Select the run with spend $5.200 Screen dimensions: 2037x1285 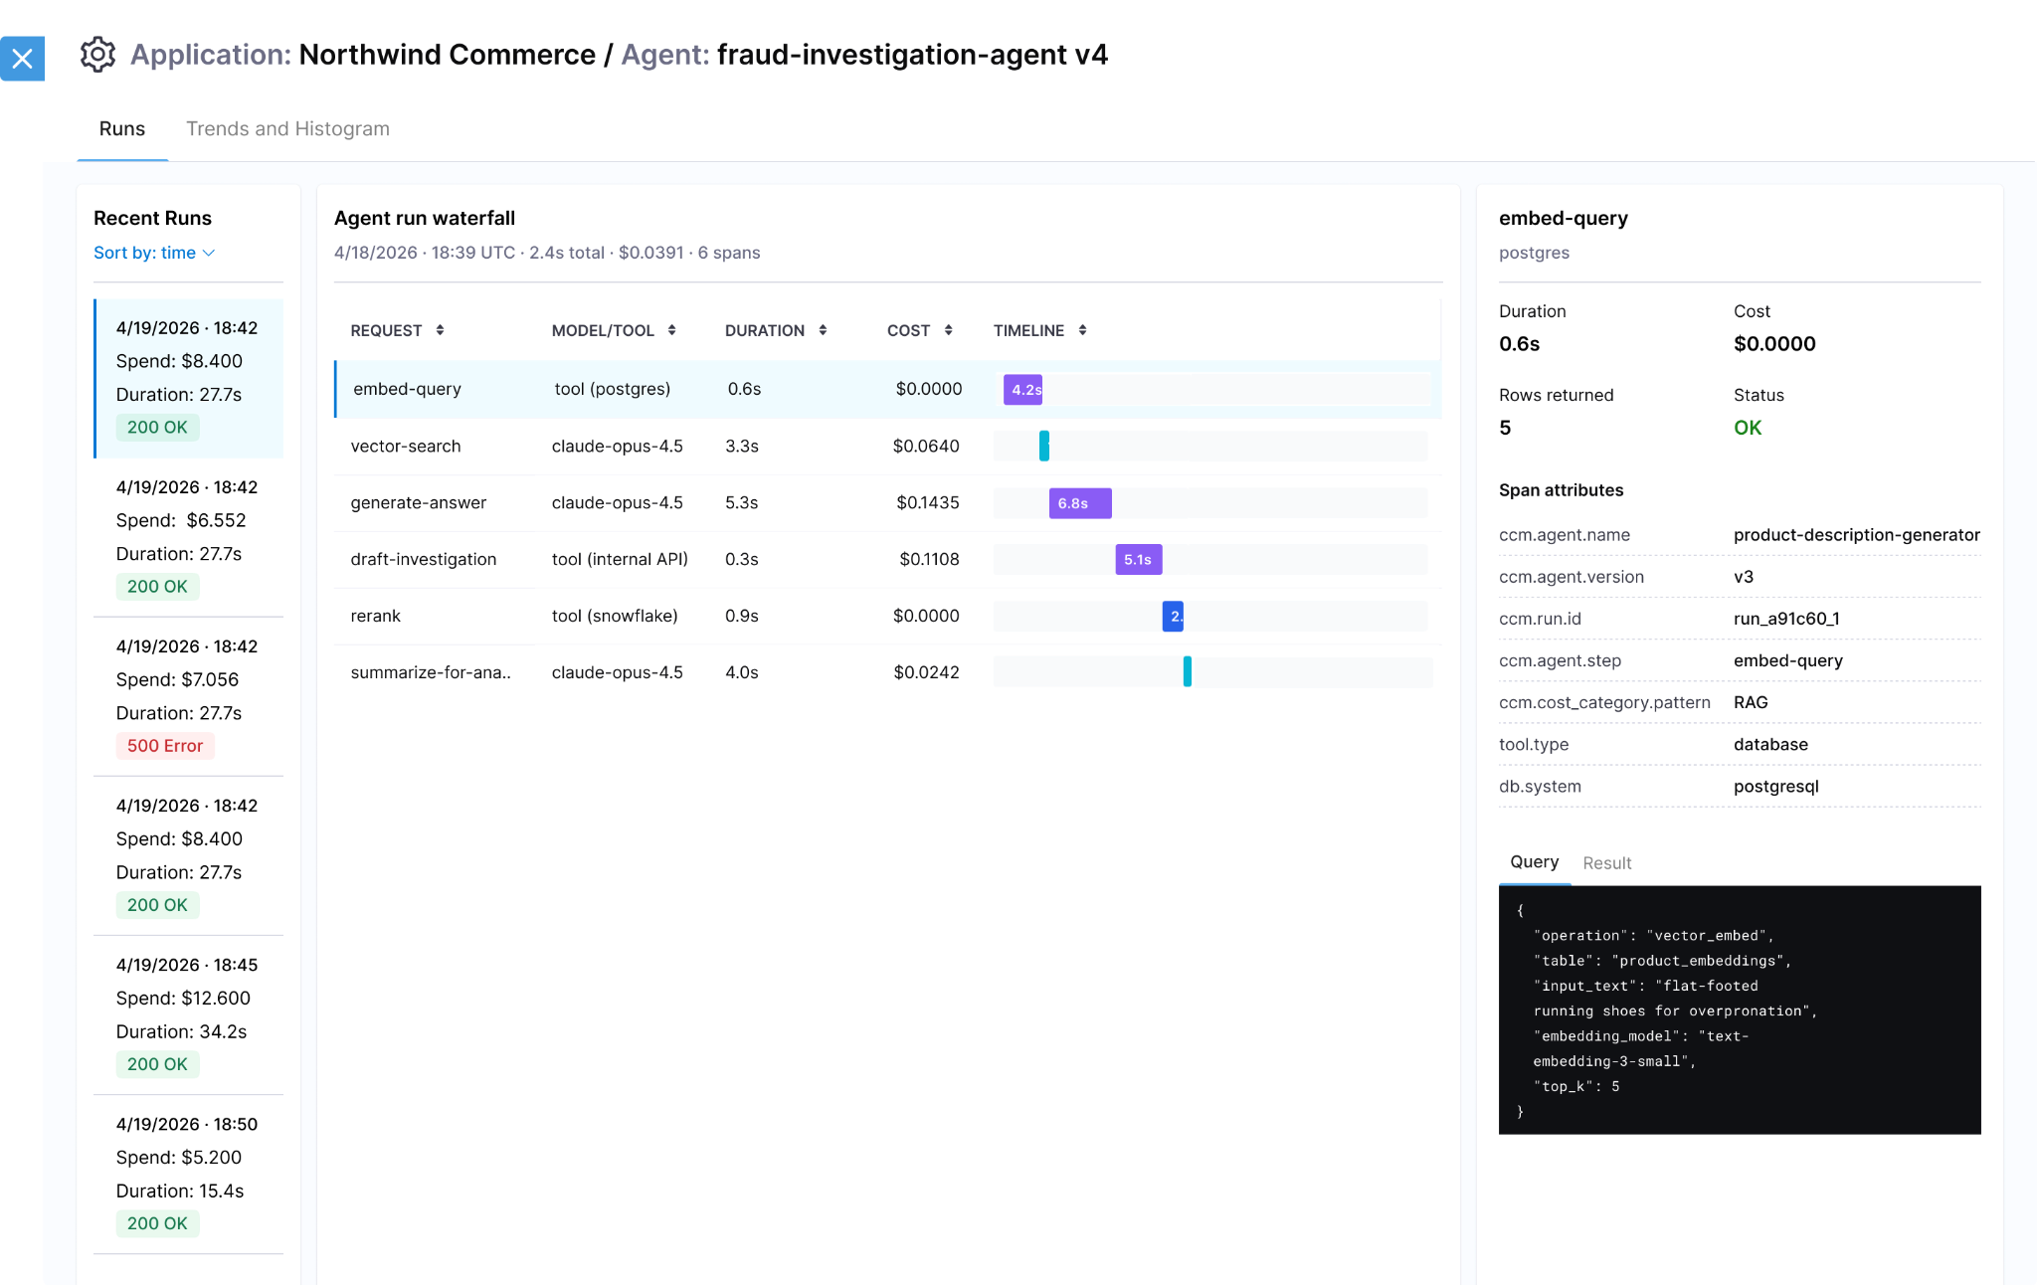189,1175
